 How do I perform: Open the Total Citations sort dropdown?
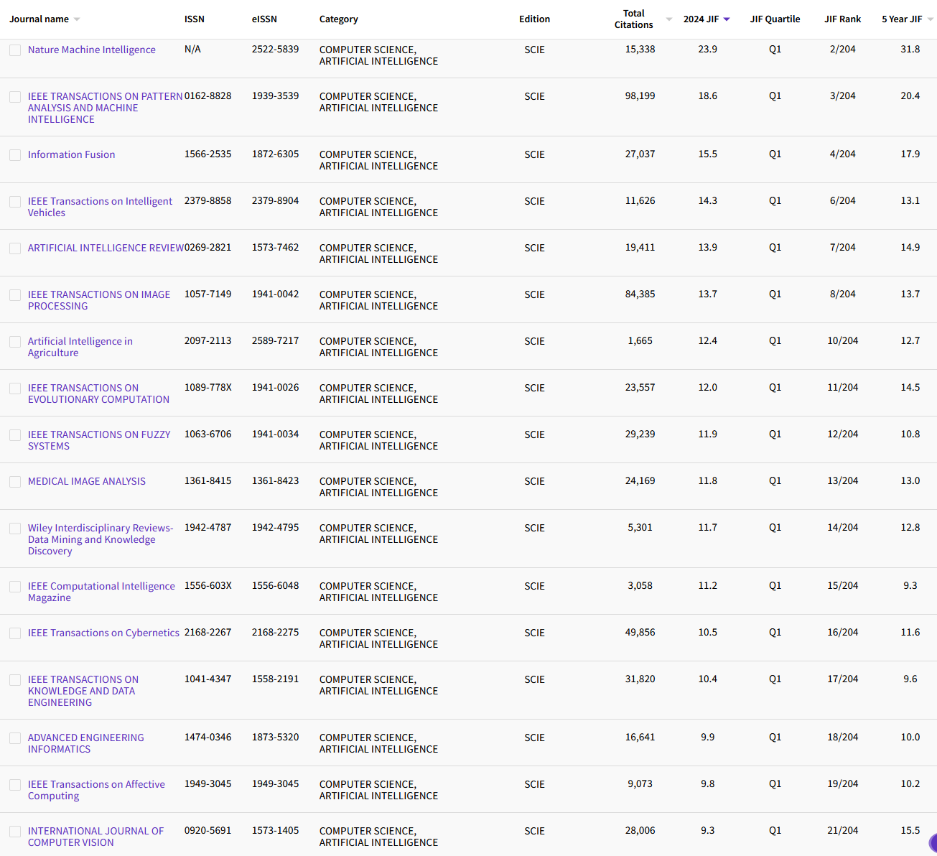[x=668, y=19]
